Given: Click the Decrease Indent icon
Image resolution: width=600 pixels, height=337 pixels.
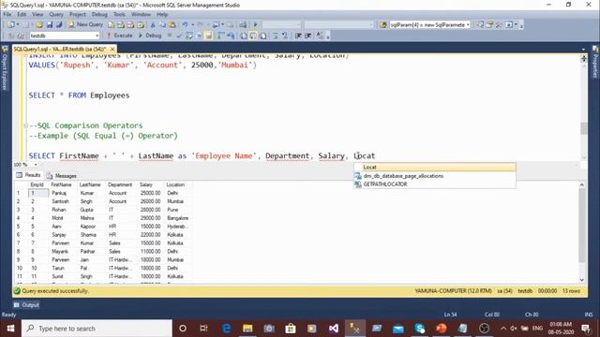Looking at the screenshot, I should (298, 36).
